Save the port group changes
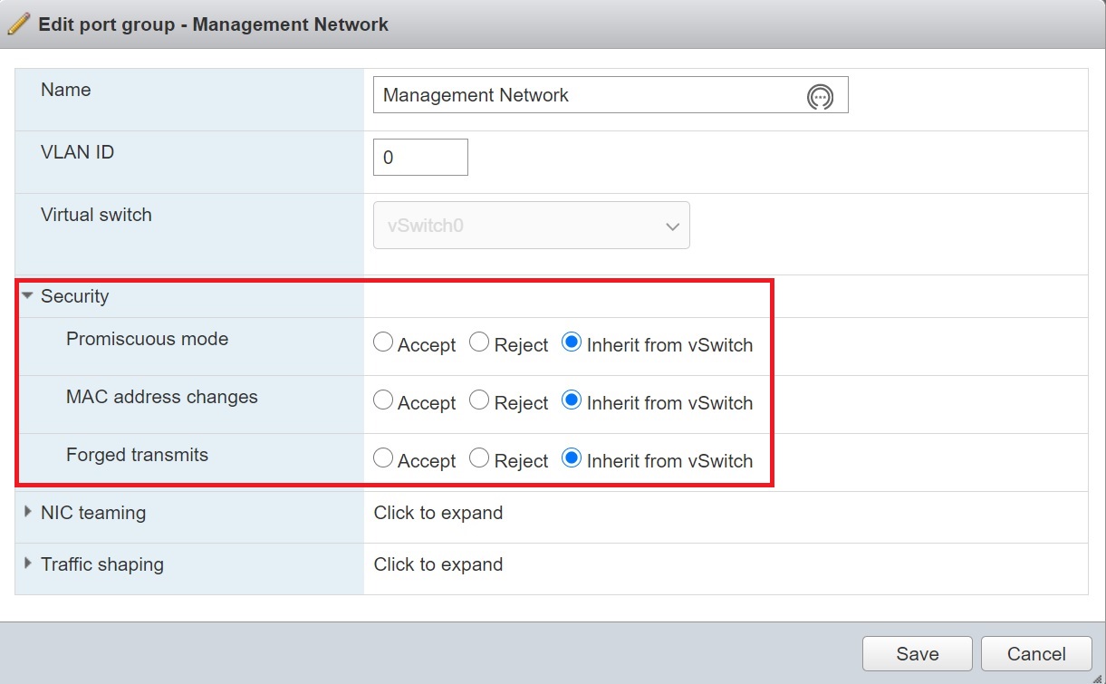The width and height of the screenshot is (1106, 684). (917, 653)
